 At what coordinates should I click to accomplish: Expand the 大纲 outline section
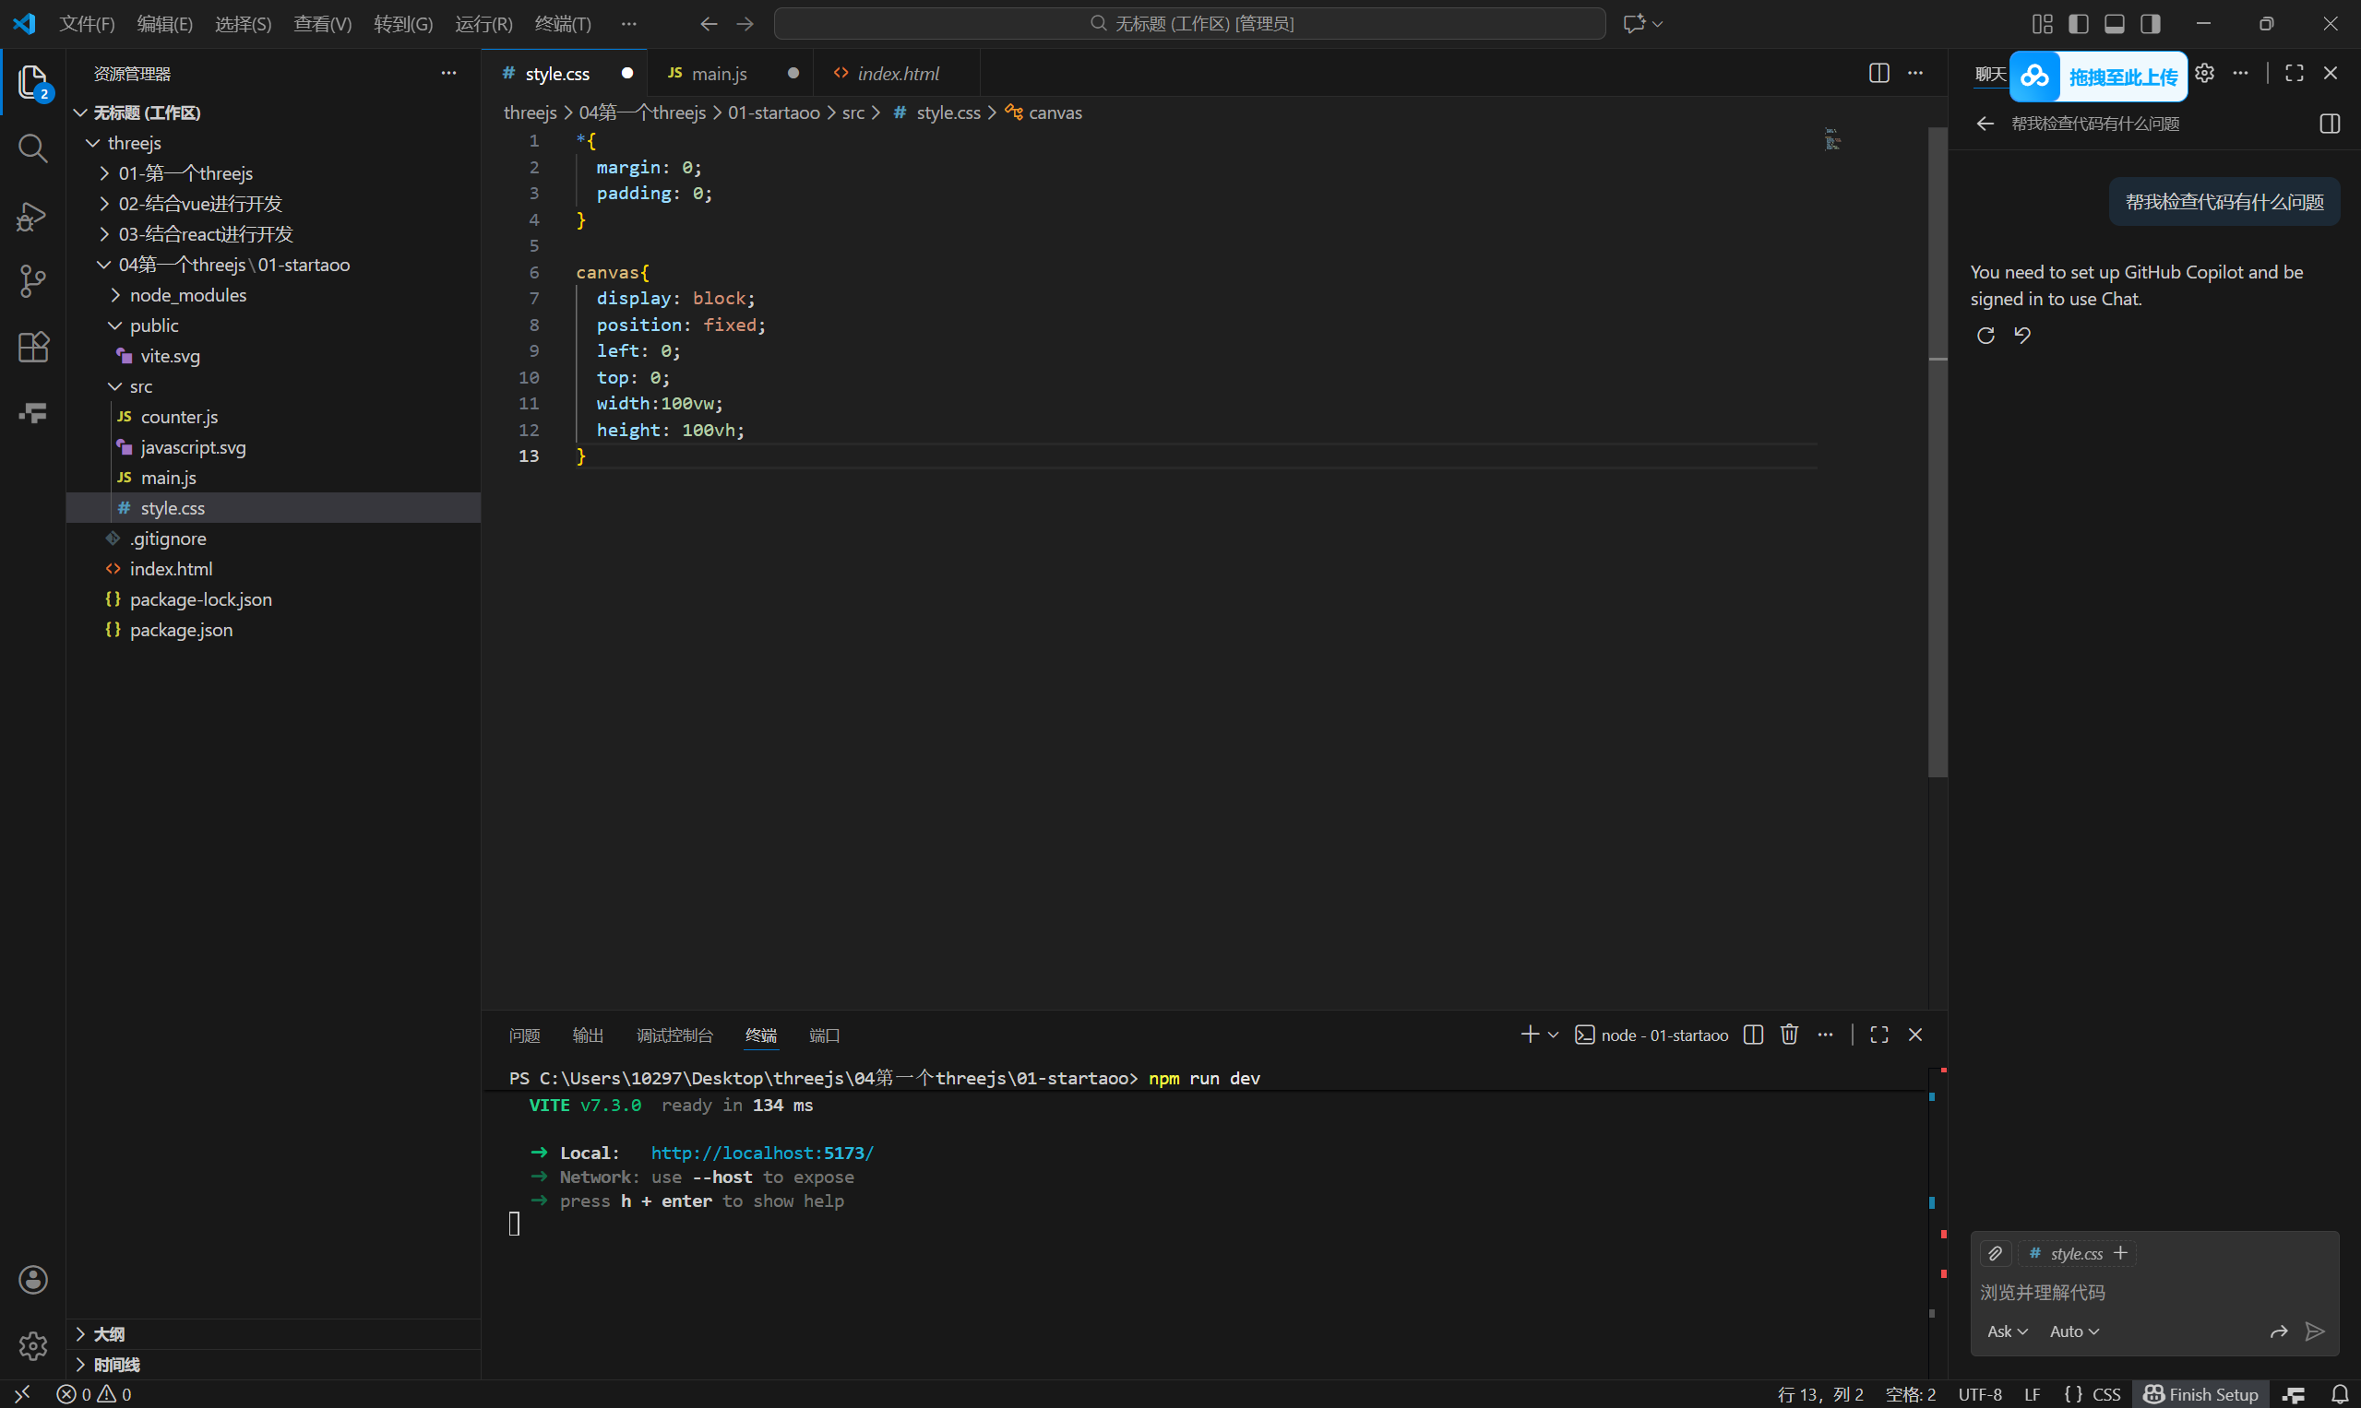tap(109, 1333)
